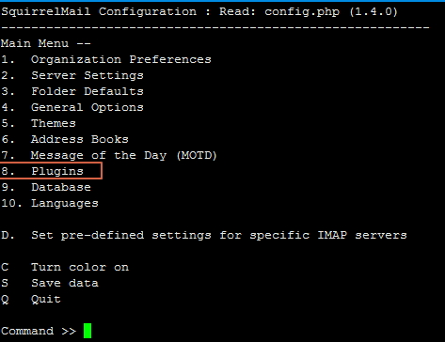Click the letter D option key
The width and height of the screenshot is (445, 342).
(x=5, y=235)
